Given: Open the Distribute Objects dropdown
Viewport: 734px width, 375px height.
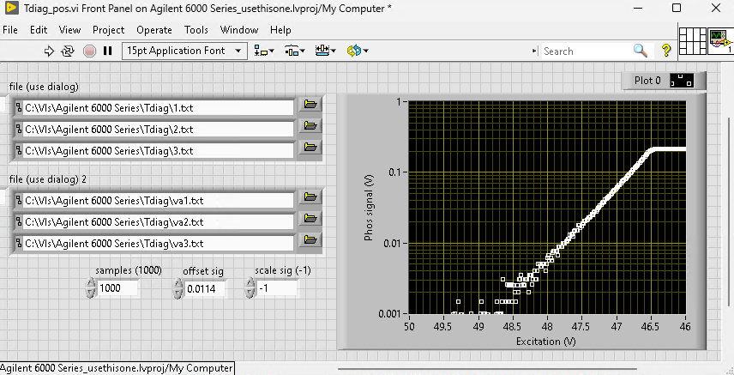Looking at the screenshot, I should [294, 51].
